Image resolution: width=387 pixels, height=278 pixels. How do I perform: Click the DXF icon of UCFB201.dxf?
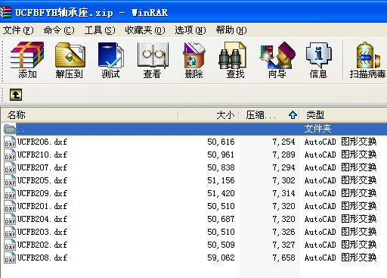(x=10, y=206)
